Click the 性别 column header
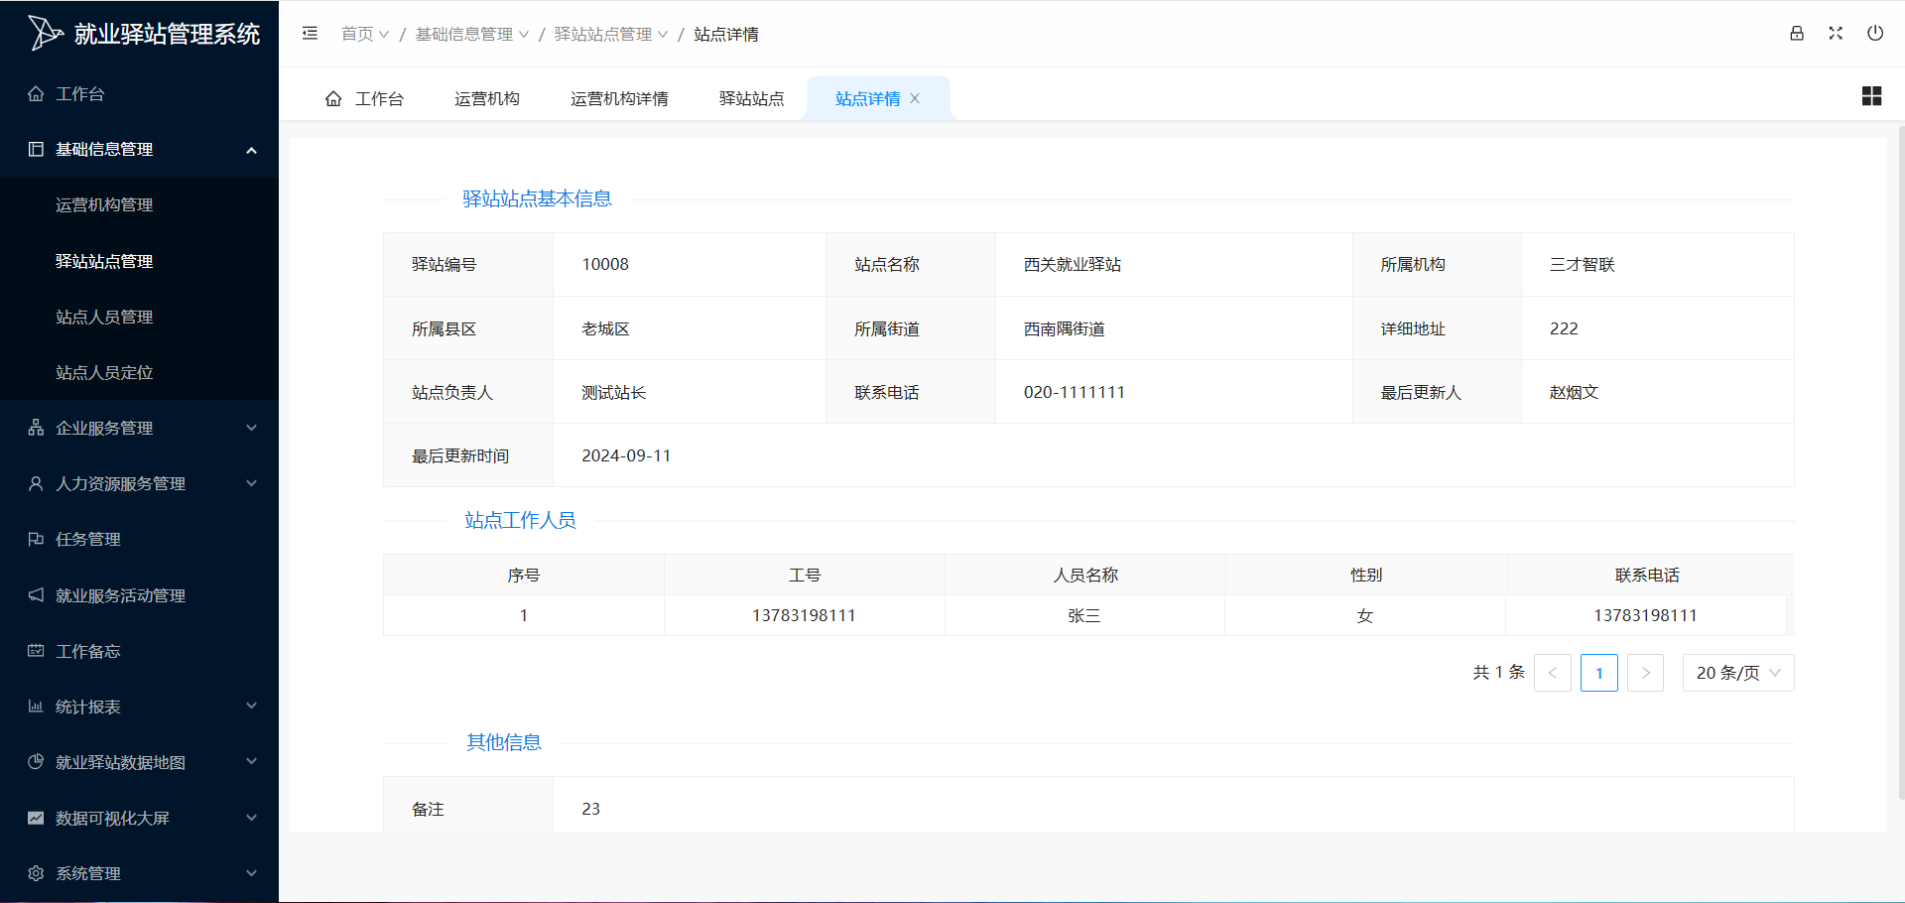The image size is (1905, 903). pyautogui.click(x=1366, y=576)
